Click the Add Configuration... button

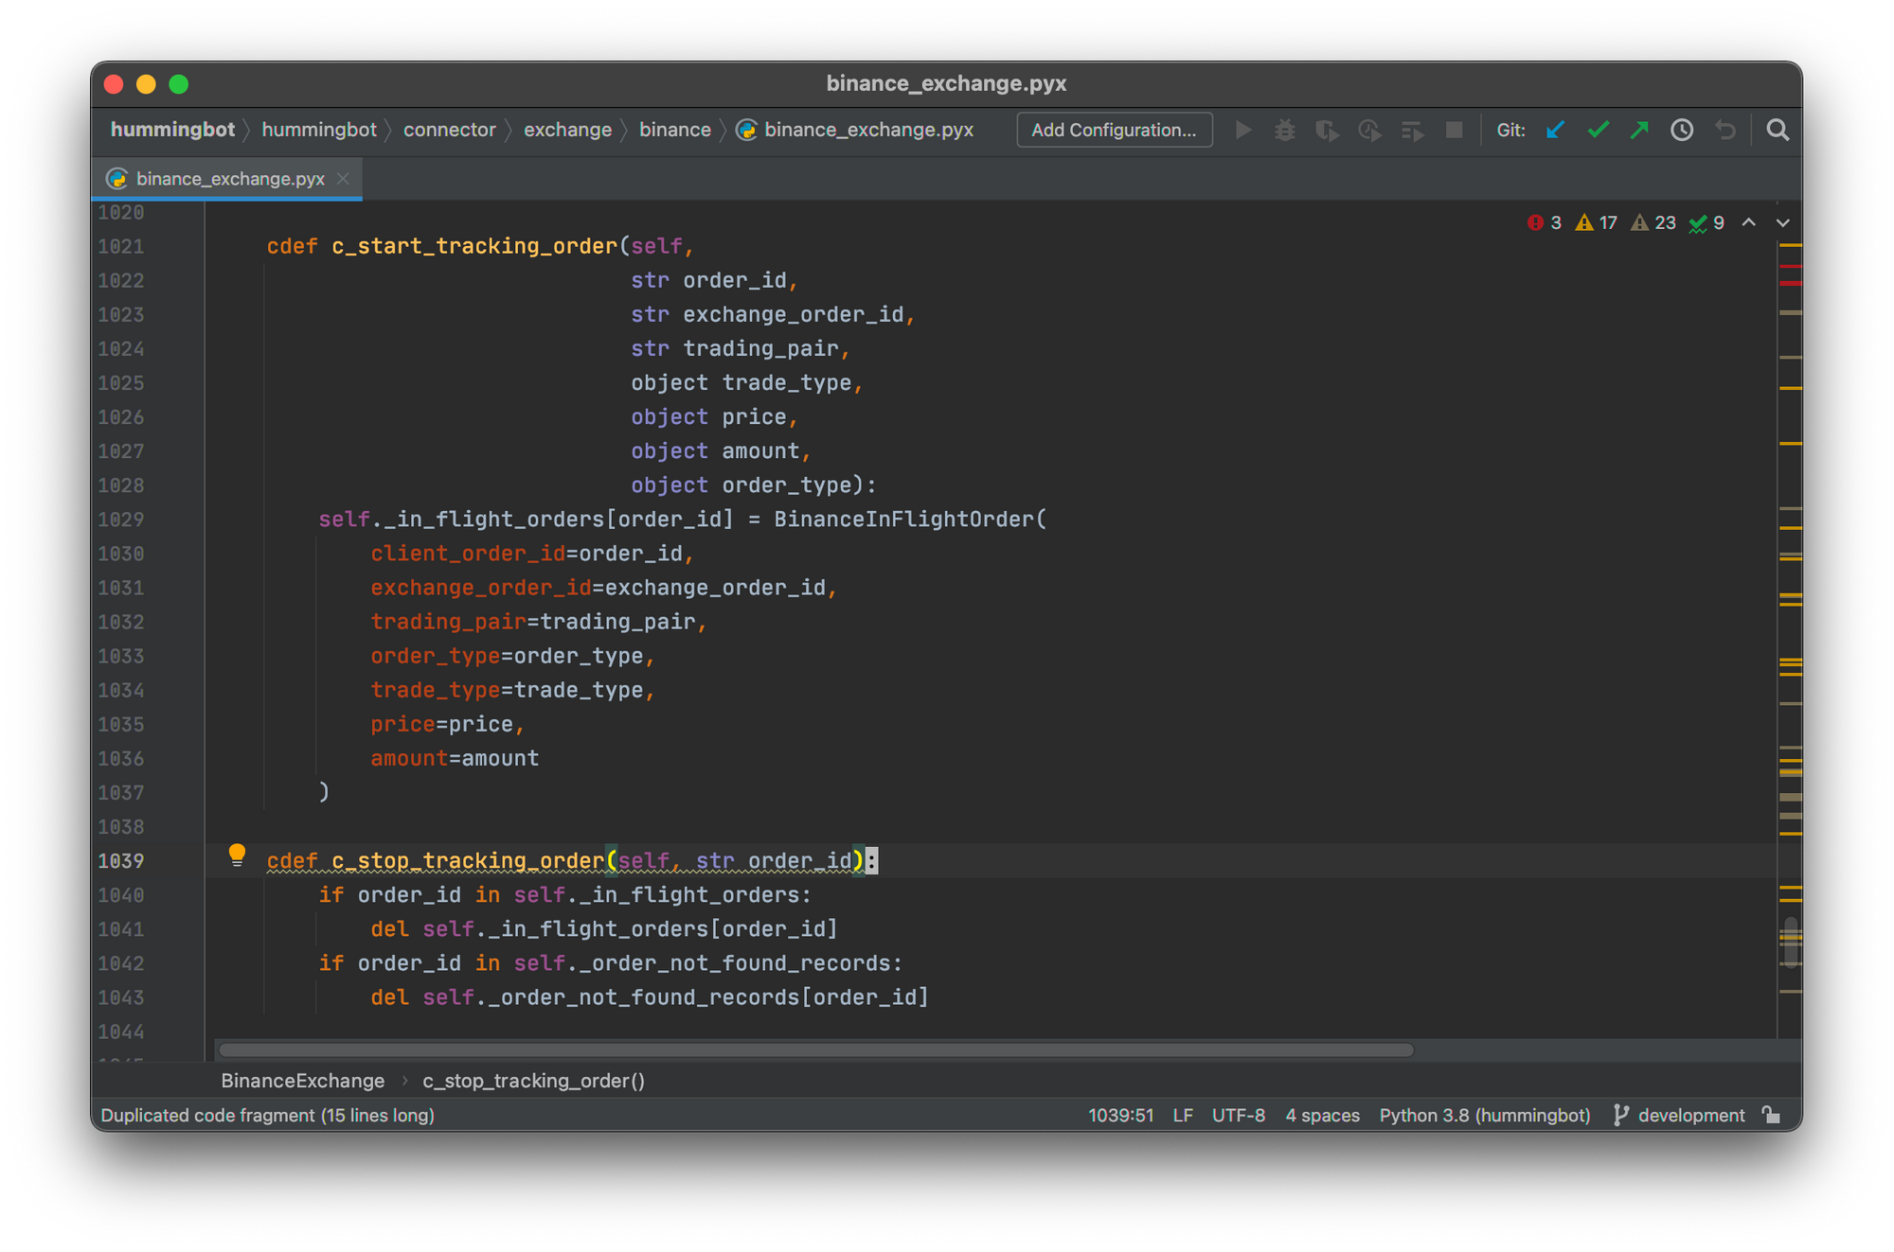coord(1114,130)
